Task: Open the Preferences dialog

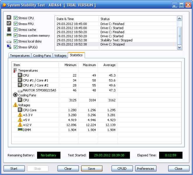Action: 146,169
